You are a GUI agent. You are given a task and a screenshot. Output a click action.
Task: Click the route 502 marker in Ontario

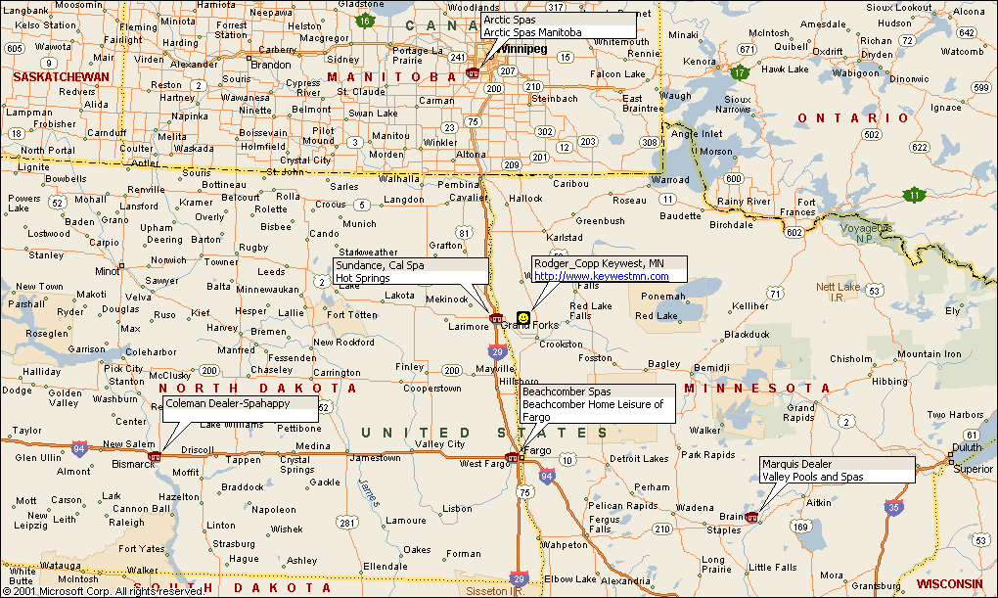click(872, 134)
